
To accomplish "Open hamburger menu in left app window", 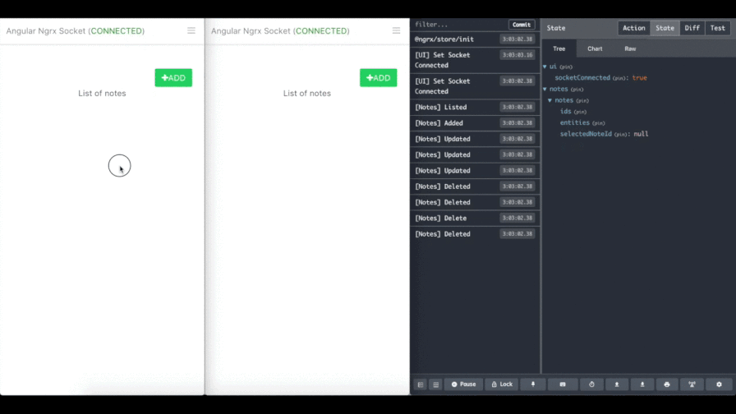I will (191, 30).
